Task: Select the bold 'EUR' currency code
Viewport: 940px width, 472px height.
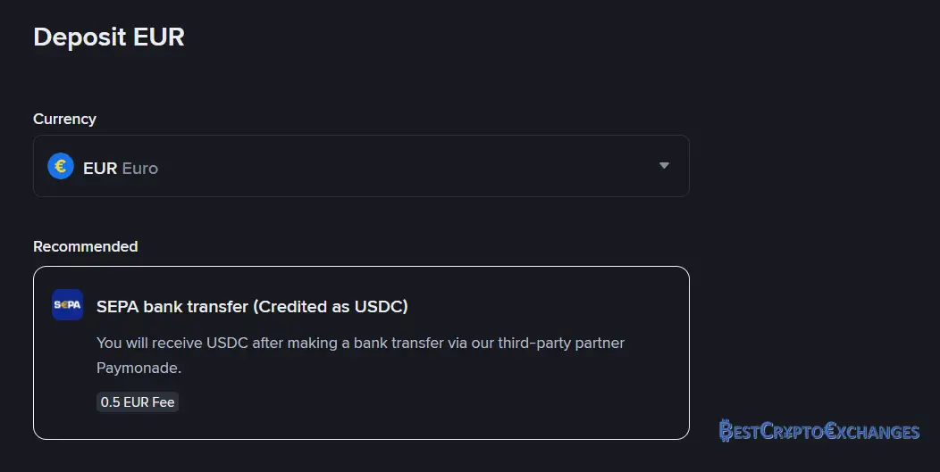Action: tap(100, 169)
